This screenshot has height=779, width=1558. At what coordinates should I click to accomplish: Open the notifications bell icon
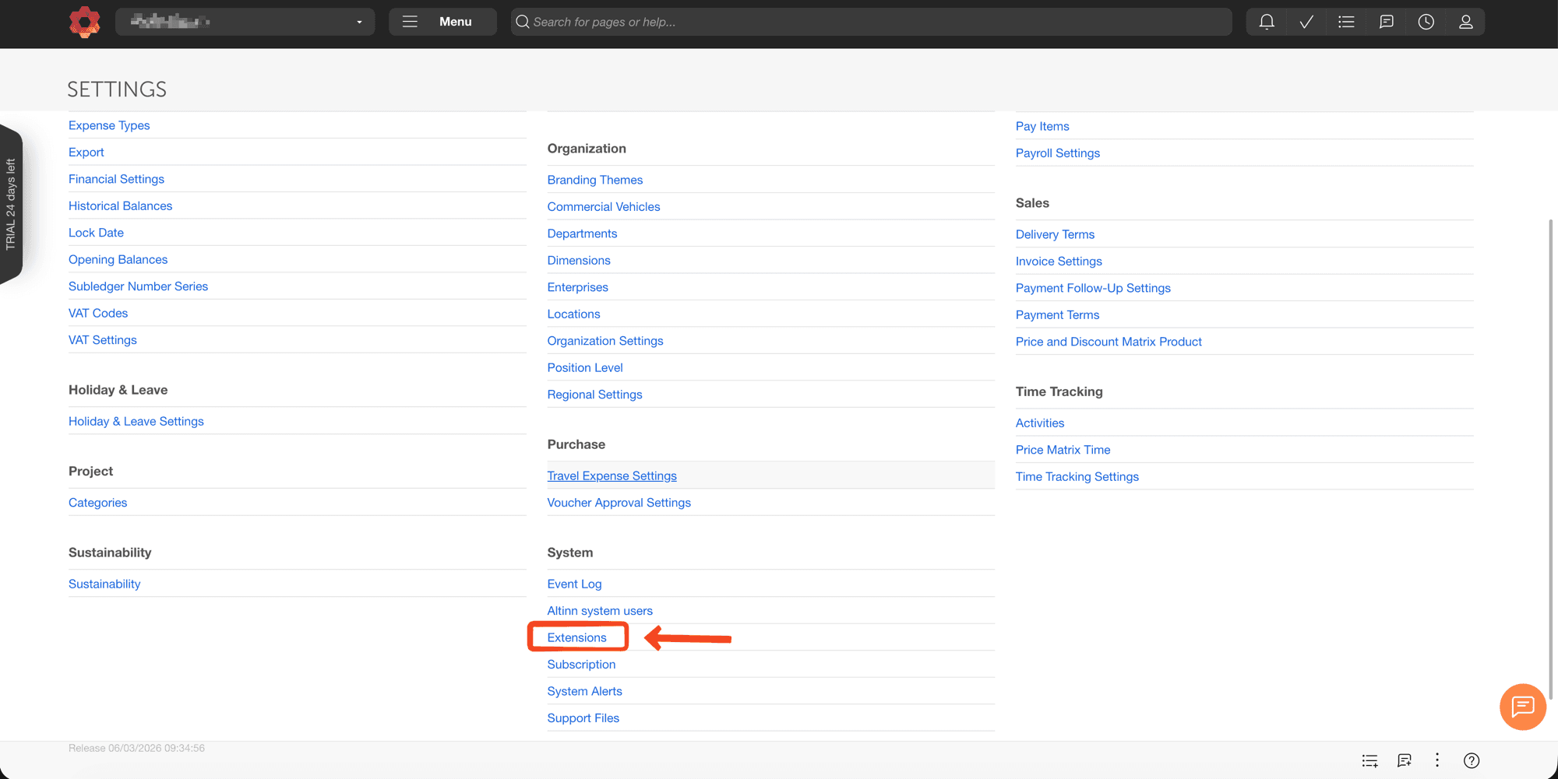pos(1267,22)
